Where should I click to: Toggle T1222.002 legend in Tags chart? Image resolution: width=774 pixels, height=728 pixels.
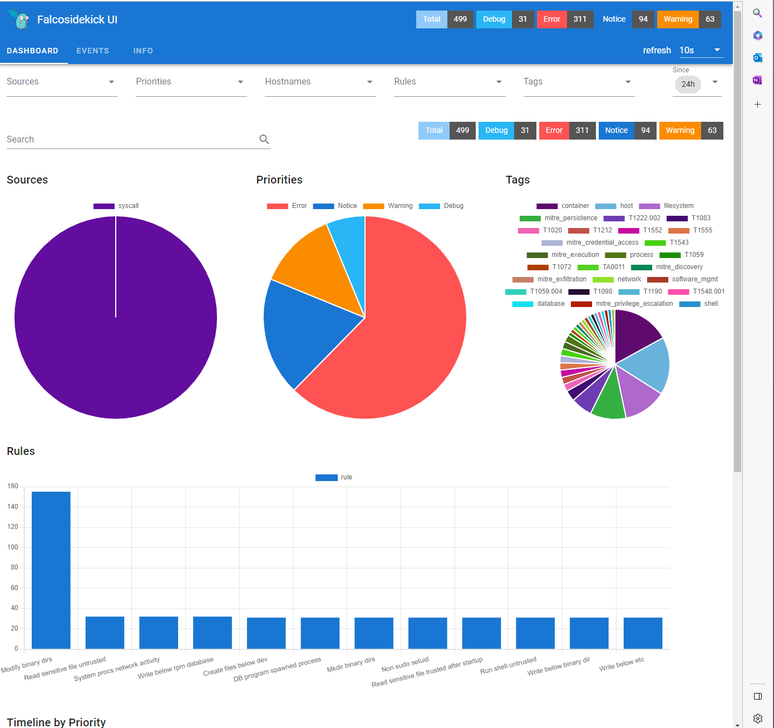click(x=632, y=218)
